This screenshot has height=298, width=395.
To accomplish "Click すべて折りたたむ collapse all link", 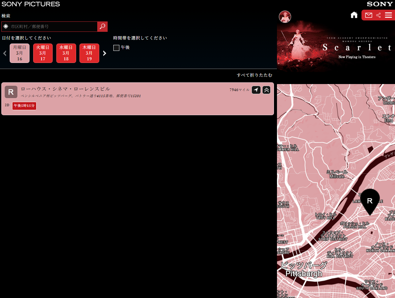I will tap(254, 75).
